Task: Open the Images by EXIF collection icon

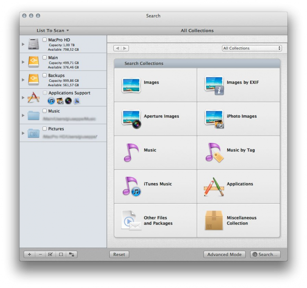Action: click(214, 85)
